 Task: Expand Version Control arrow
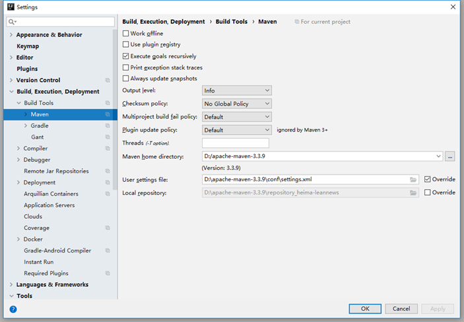pos(11,81)
